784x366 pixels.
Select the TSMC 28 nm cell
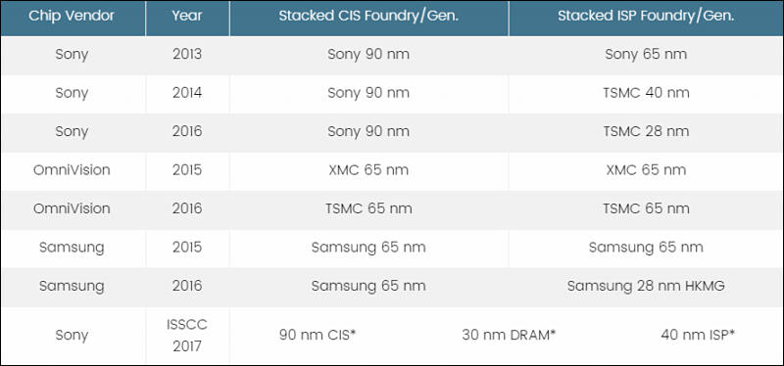[646, 132]
